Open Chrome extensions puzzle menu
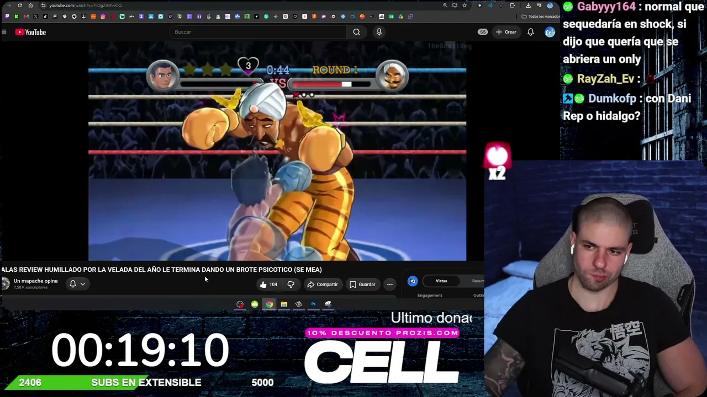 coord(512,6)
